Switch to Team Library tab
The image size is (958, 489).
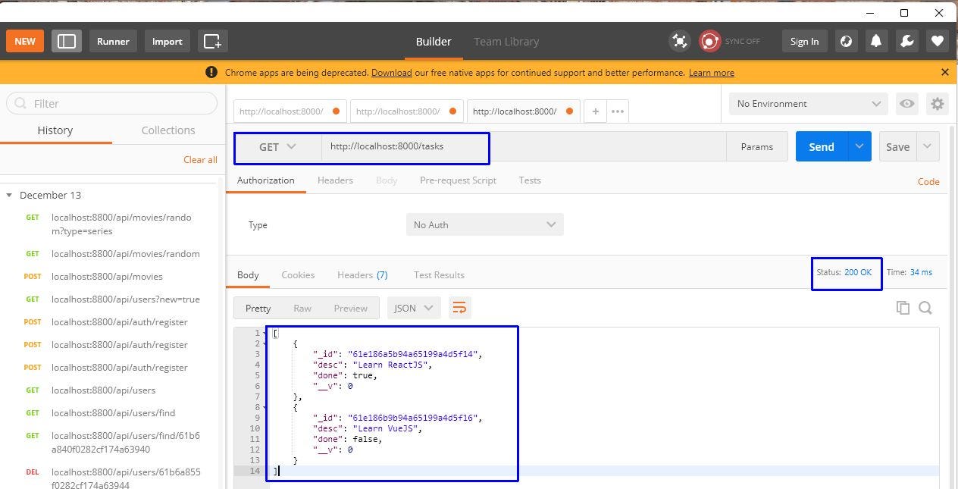tap(506, 42)
